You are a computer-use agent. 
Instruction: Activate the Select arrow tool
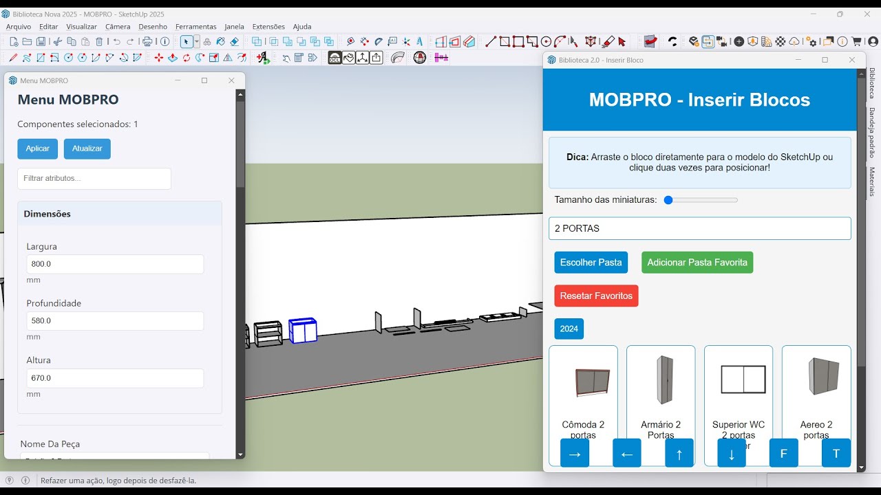tap(186, 41)
